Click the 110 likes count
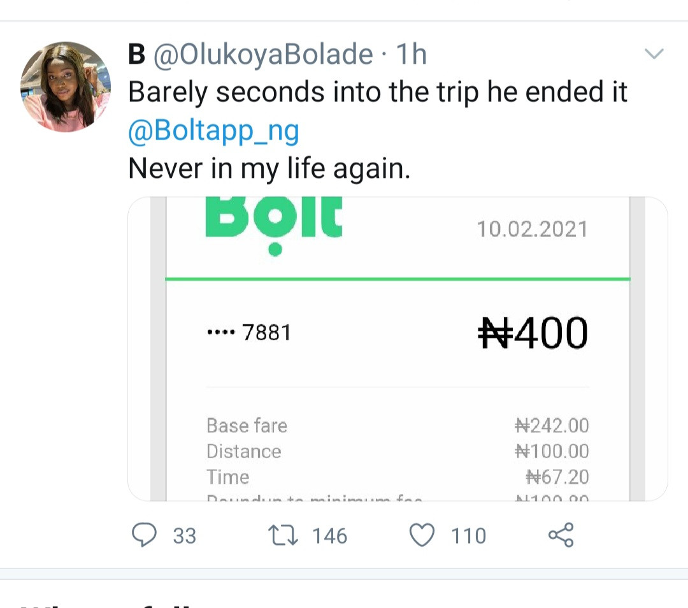Screen dimensions: 688x608 pos(469,536)
